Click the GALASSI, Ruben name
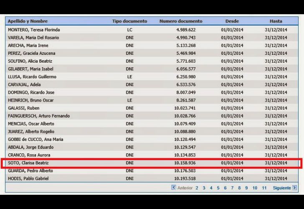The width and height of the screenshot is (304, 209). coord(24,108)
